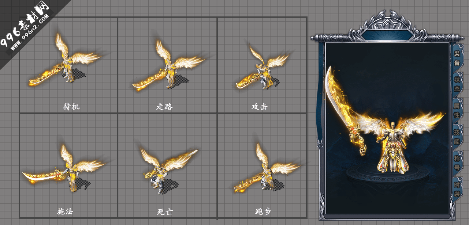Open the 属性 attributes tab
469x225 pixels.
(x=457, y=111)
